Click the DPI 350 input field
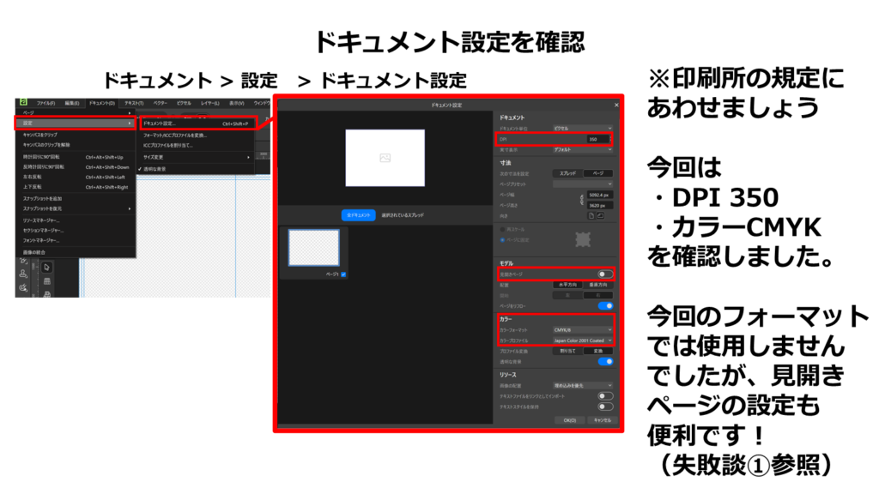The height and width of the screenshot is (494, 879). (x=598, y=139)
